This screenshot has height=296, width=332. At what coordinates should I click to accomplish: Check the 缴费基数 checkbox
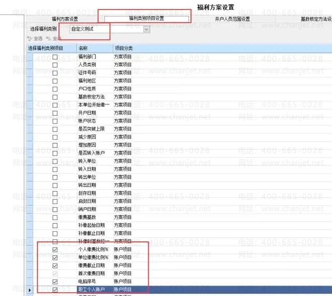tap(55, 218)
